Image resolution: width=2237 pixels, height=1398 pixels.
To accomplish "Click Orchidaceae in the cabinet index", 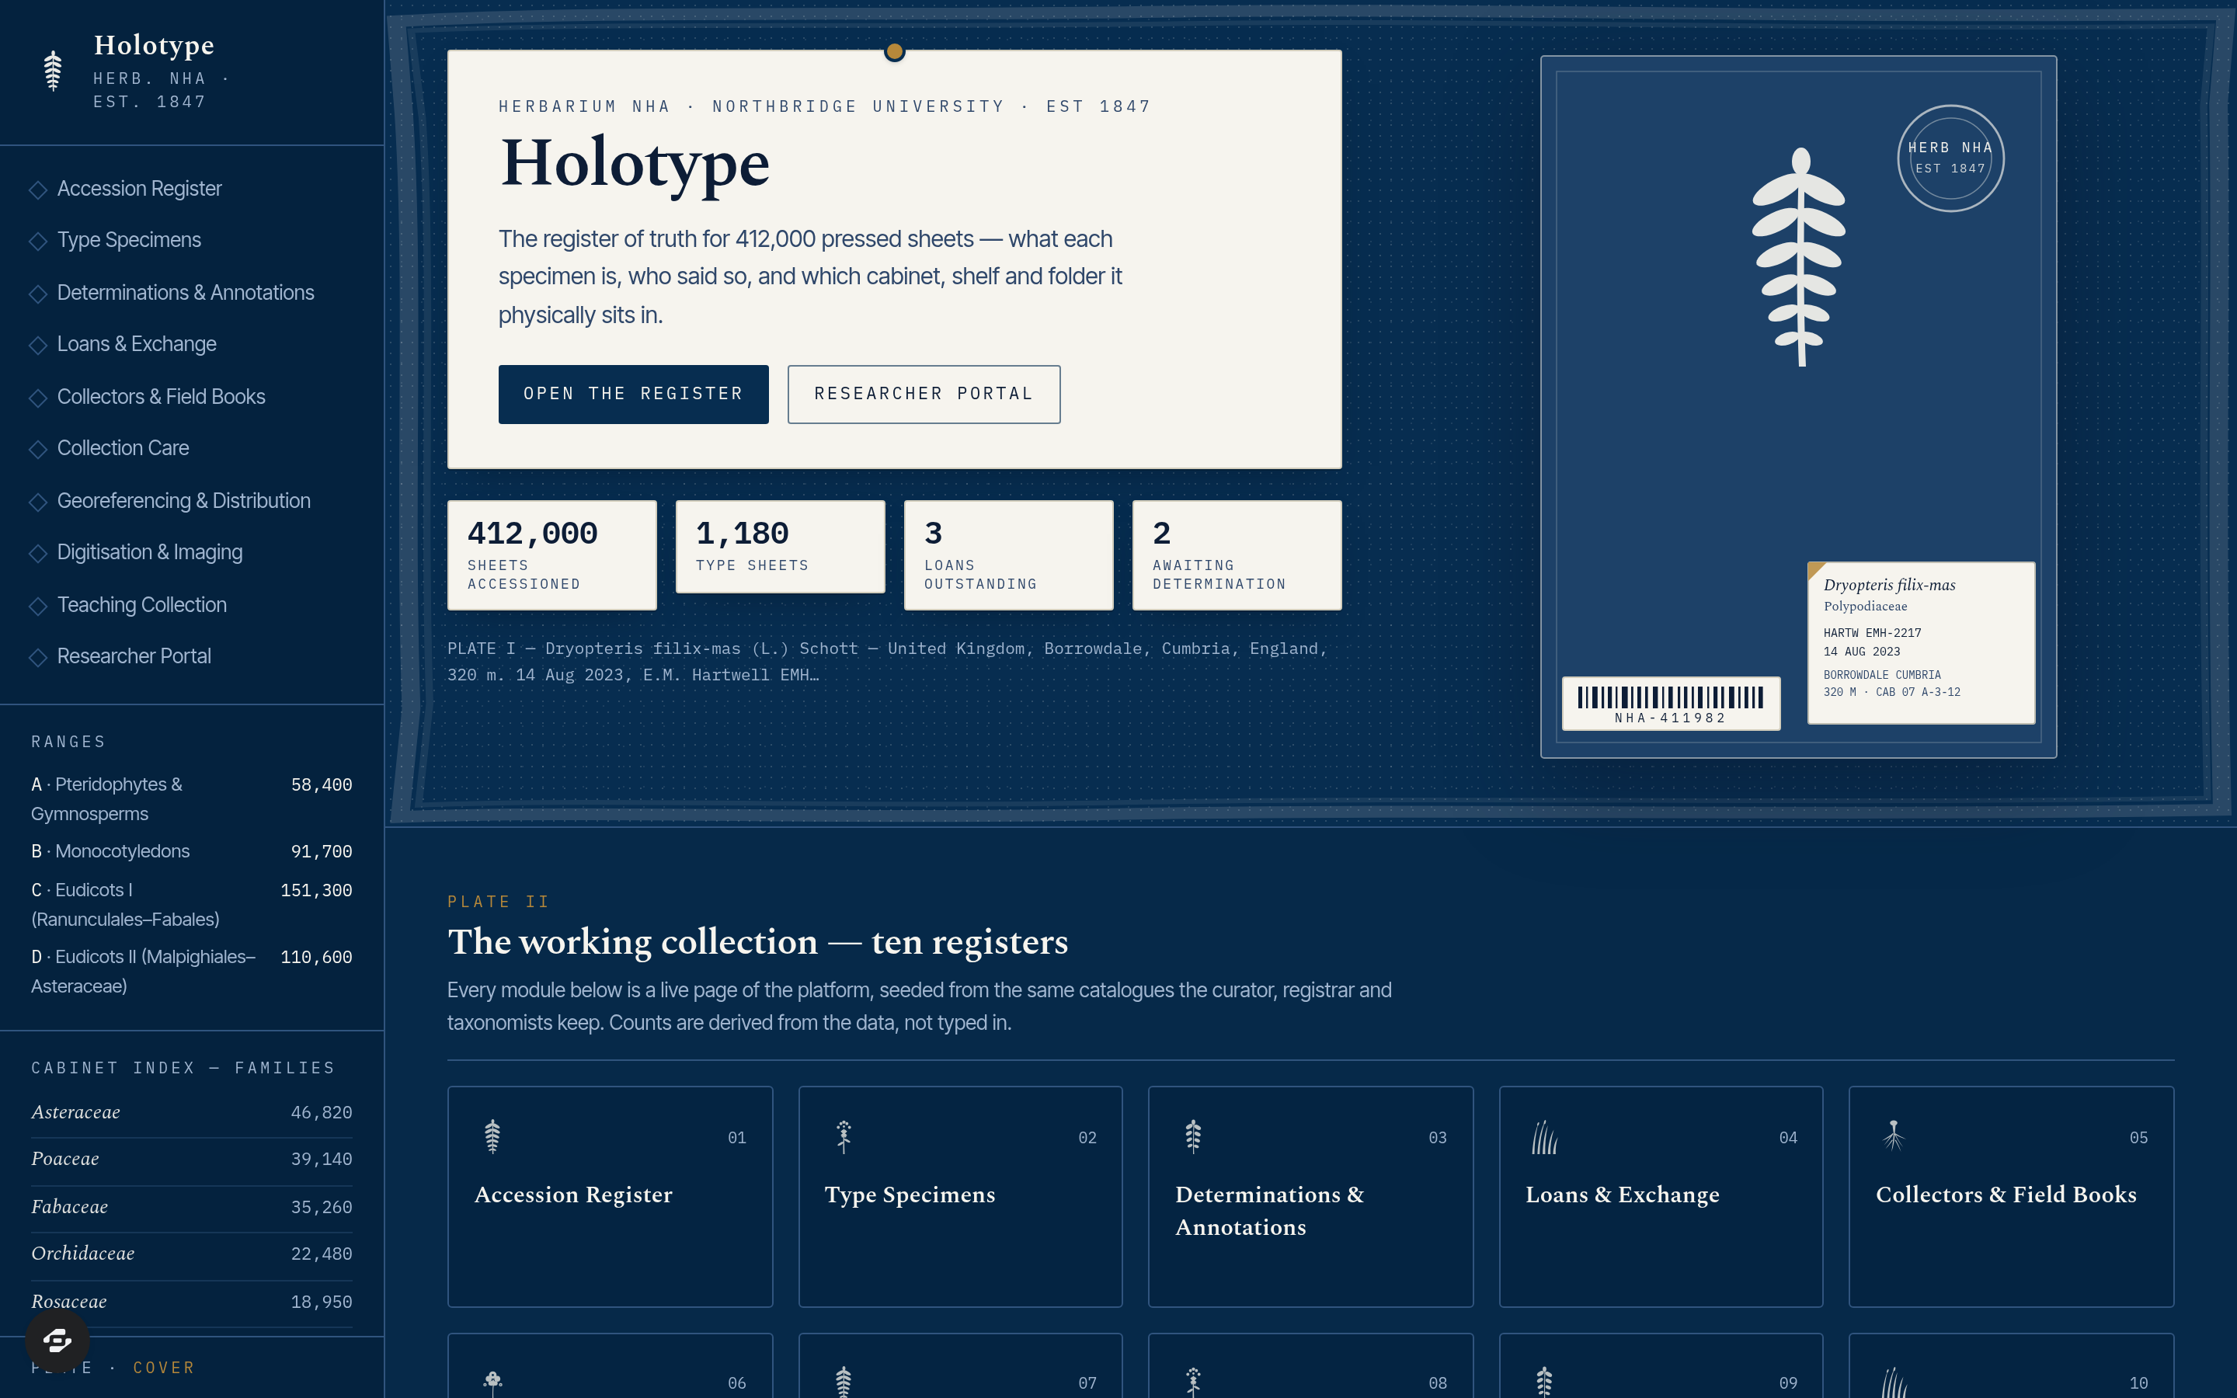I will point(191,1254).
